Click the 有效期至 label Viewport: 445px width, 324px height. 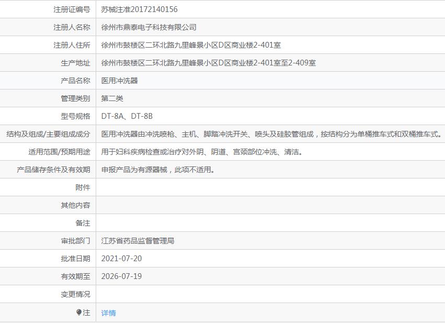(x=75, y=276)
